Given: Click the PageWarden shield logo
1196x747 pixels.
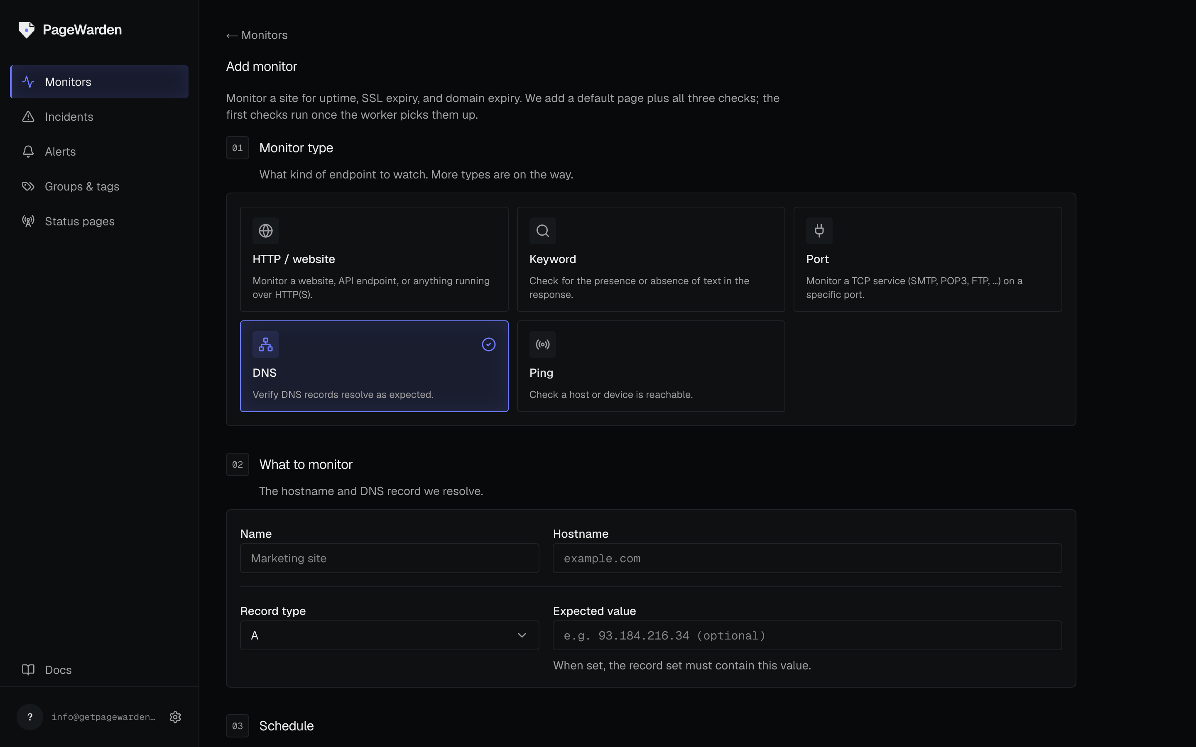Looking at the screenshot, I should tap(27, 29).
